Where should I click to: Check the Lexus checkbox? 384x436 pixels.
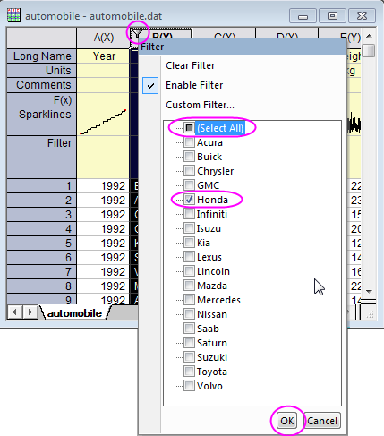click(189, 257)
